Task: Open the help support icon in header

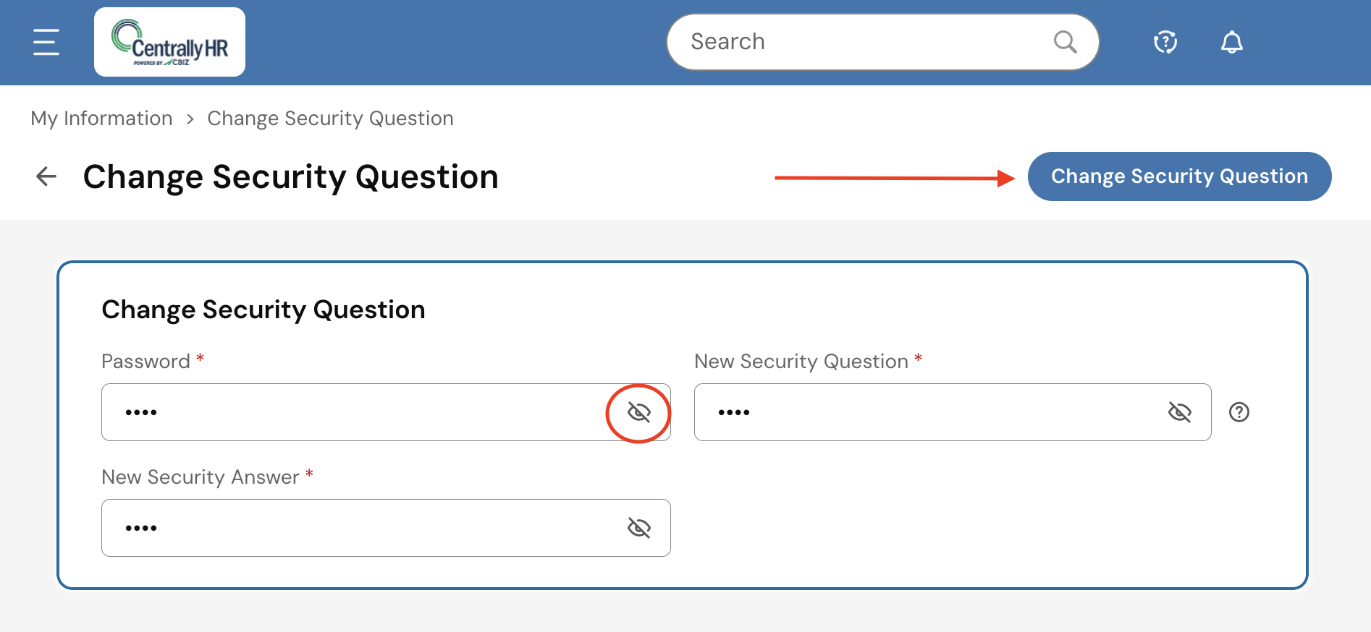Action: [x=1165, y=42]
